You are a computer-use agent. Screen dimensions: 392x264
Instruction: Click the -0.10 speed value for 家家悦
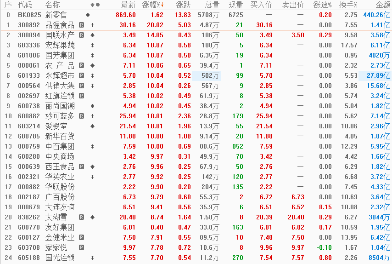click(324, 247)
